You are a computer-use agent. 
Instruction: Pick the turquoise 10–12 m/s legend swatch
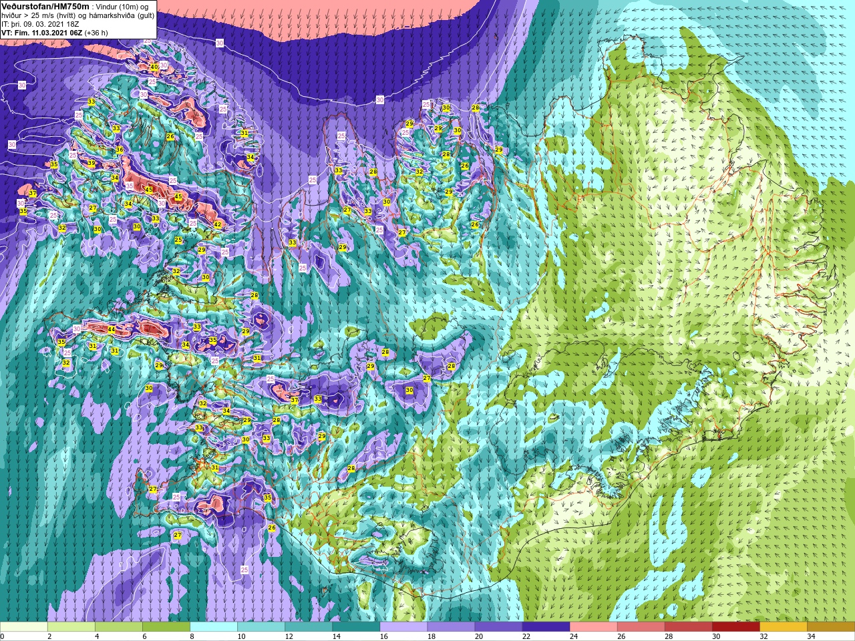coord(261,627)
